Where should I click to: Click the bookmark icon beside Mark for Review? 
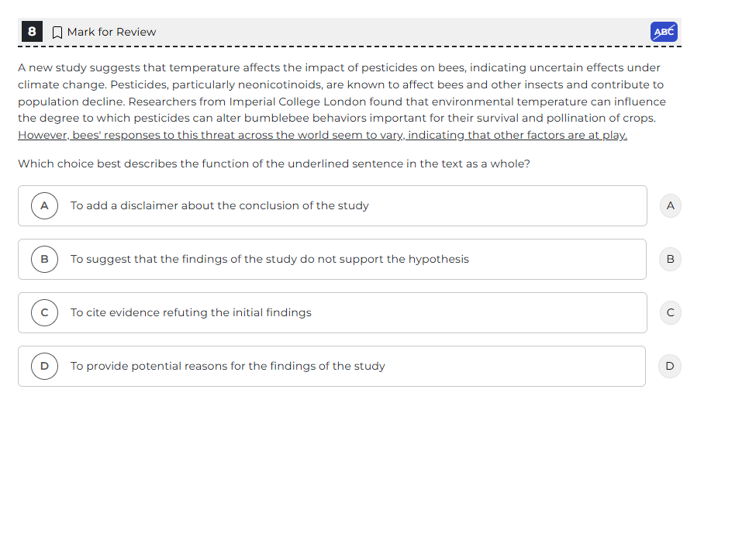(x=57, y=32)
